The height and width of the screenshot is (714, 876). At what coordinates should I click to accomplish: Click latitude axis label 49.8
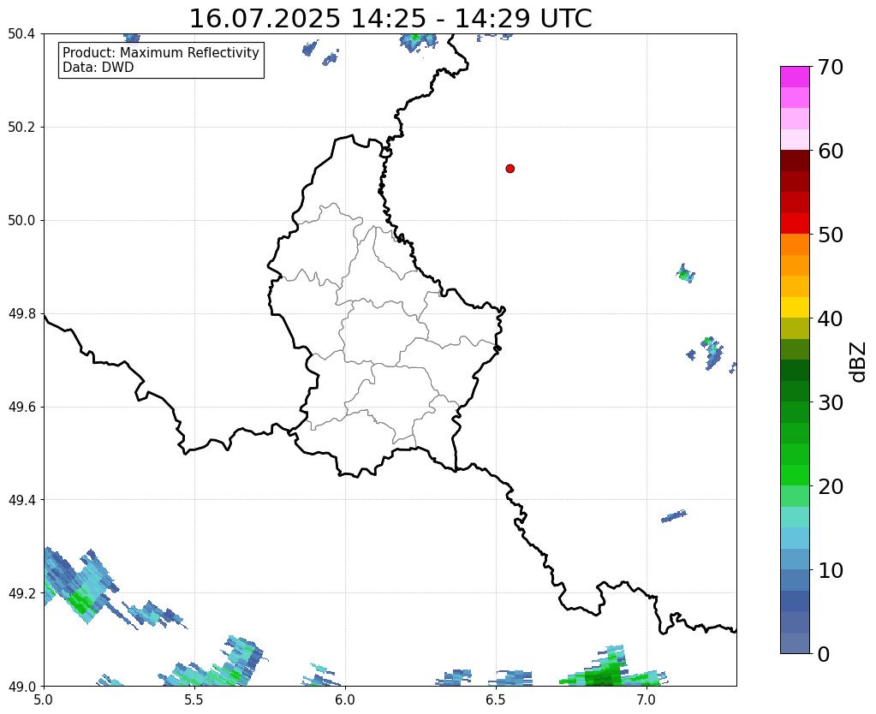[x=21, y=314]
